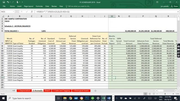Open the 4 Biological Assets sheet tab
The image size is (180, 101).
(x=81, y=91)
